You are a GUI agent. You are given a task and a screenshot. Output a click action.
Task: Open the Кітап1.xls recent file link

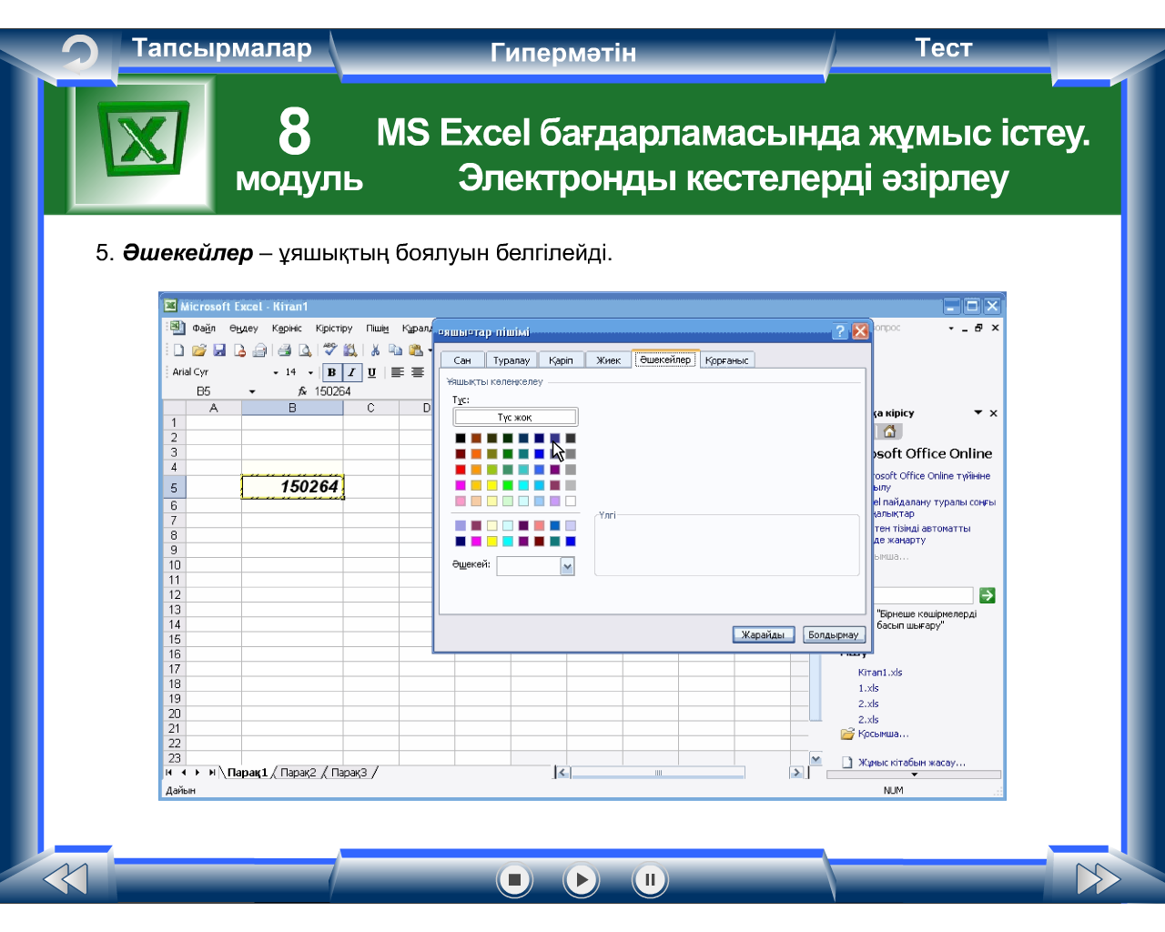[x=879, y=673]
